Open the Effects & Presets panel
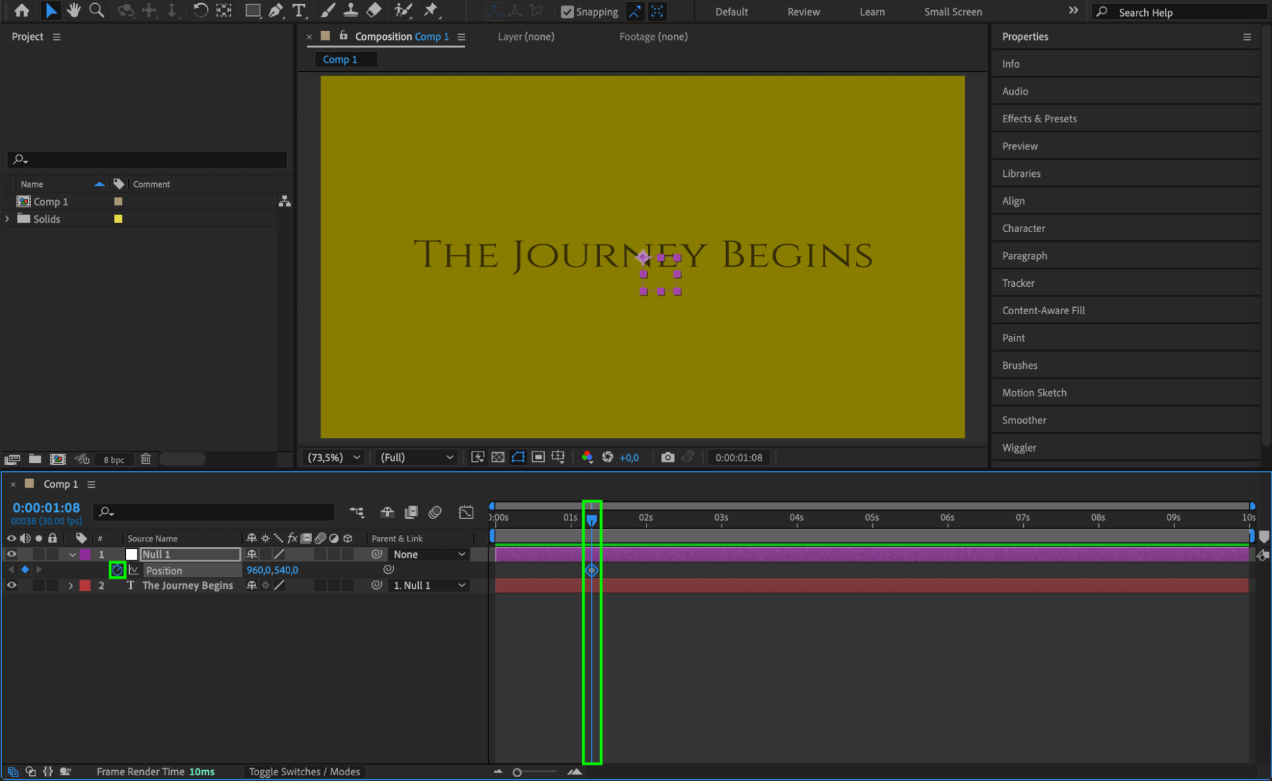The image size is (1272, 781). [x=1039, y=118]
